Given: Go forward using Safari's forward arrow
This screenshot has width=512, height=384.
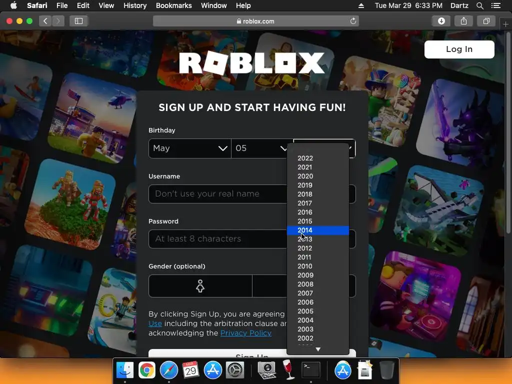Looking at the screenshot, I should [x=58, y=21].
